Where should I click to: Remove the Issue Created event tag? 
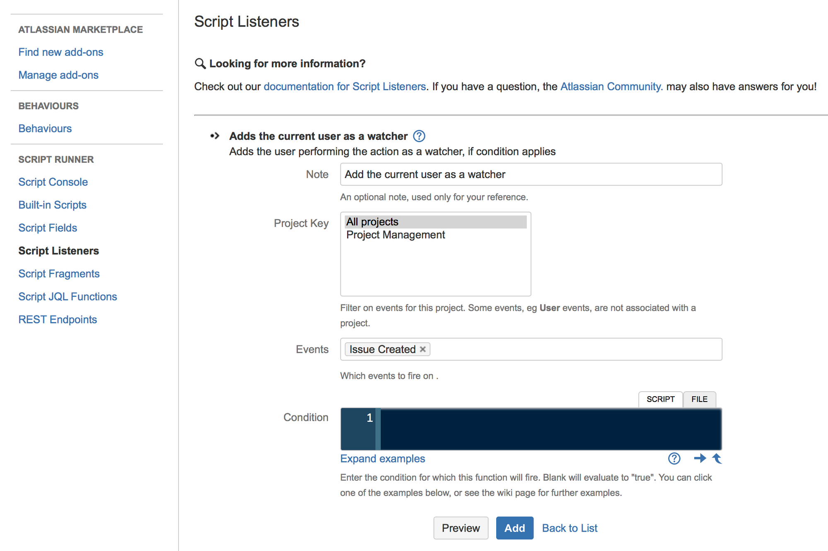click(x=422, y=349)
